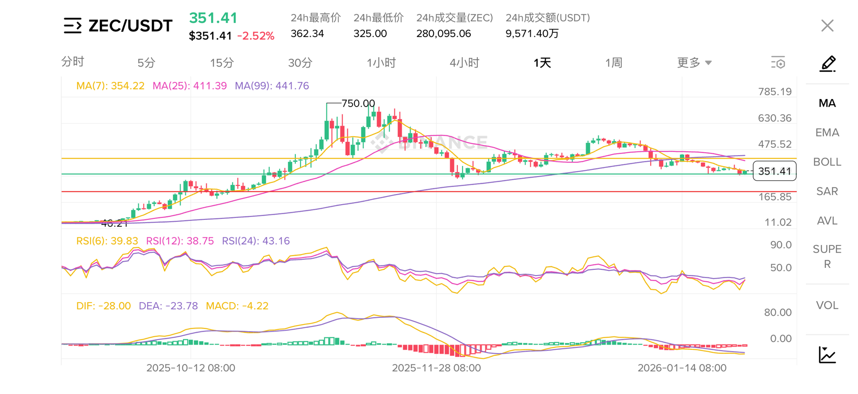Open the chart indicator settings icon

point(777,63)
